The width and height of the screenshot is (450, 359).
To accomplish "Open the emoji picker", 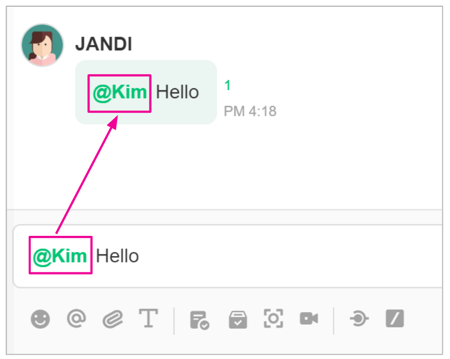I will pyautogui.click(x=40, y=319).
